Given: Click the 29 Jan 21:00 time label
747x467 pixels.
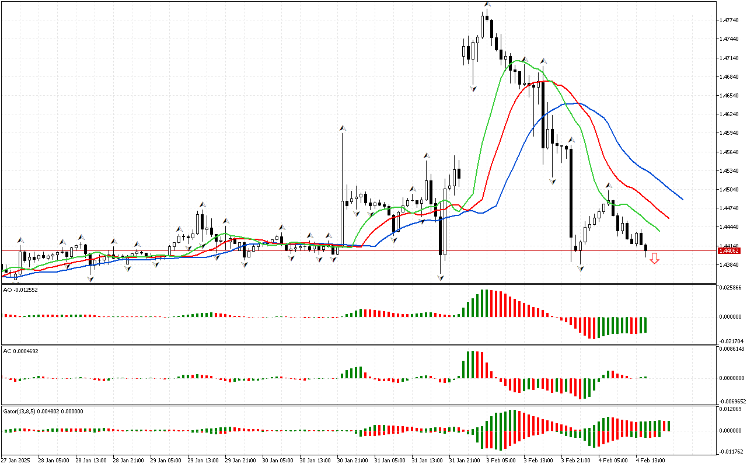Looking at the screenshot, I should [240, 460].
